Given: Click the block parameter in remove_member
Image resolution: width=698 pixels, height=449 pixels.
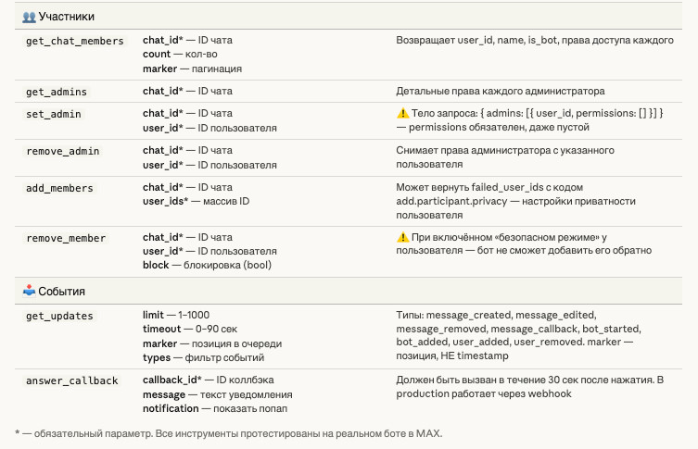Looking at the screenshot, I should click(x=156, y=265).
